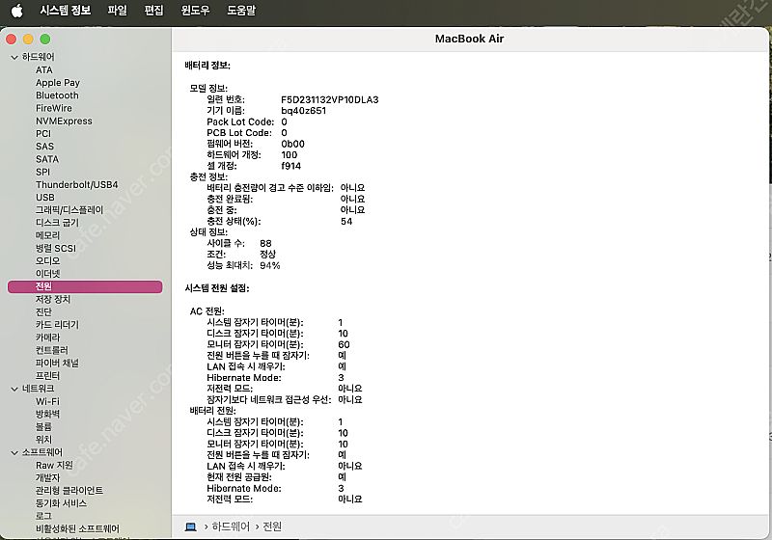Image resolution: width=772 pixels, height=540 pixels.
Task: Select 관리형 클라이언트 in the sidebar
Action: click(x=69, y=492)
